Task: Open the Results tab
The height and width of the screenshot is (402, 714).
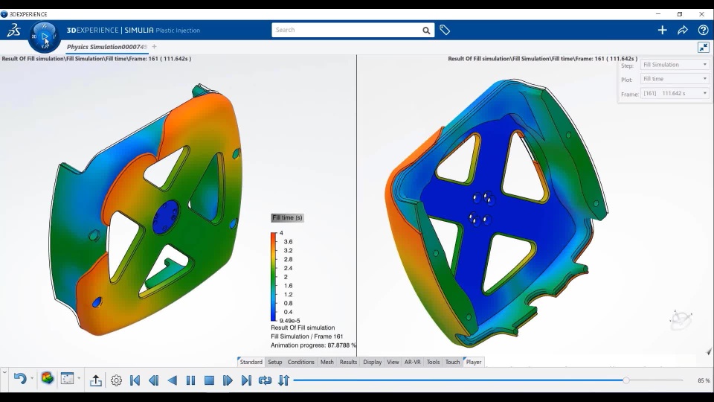Action: [x=348, y=362]
